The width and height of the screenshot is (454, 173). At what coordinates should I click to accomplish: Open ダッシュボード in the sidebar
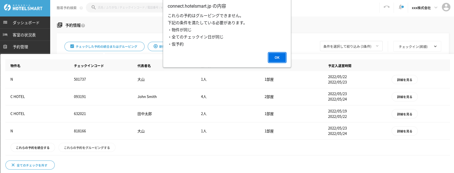pyautogui.click(x=26, y=23)
